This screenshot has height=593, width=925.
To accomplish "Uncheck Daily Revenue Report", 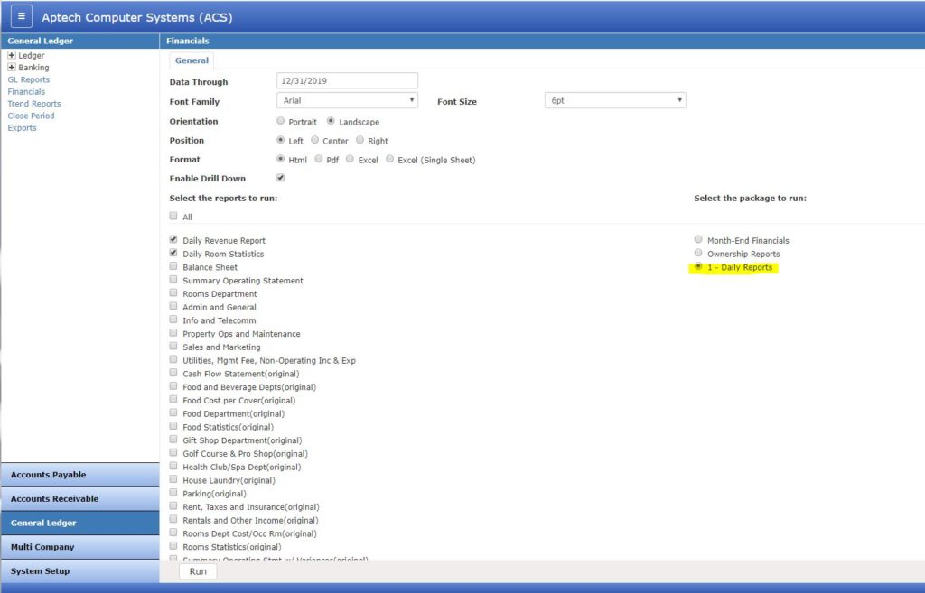I will tap(173, 239).
